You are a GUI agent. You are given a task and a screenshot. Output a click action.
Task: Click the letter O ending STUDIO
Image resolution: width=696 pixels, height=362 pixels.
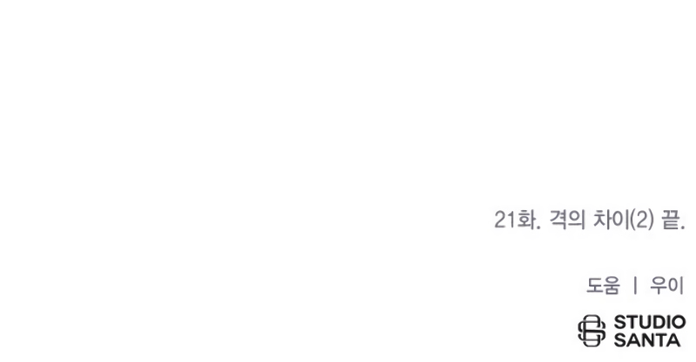678,322
